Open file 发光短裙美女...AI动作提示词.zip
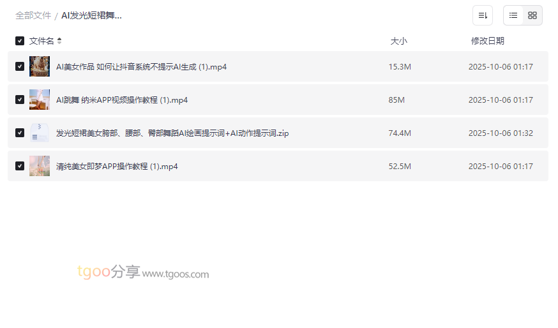This screenshot has height=328, width=558. click(x=172, y=133)
